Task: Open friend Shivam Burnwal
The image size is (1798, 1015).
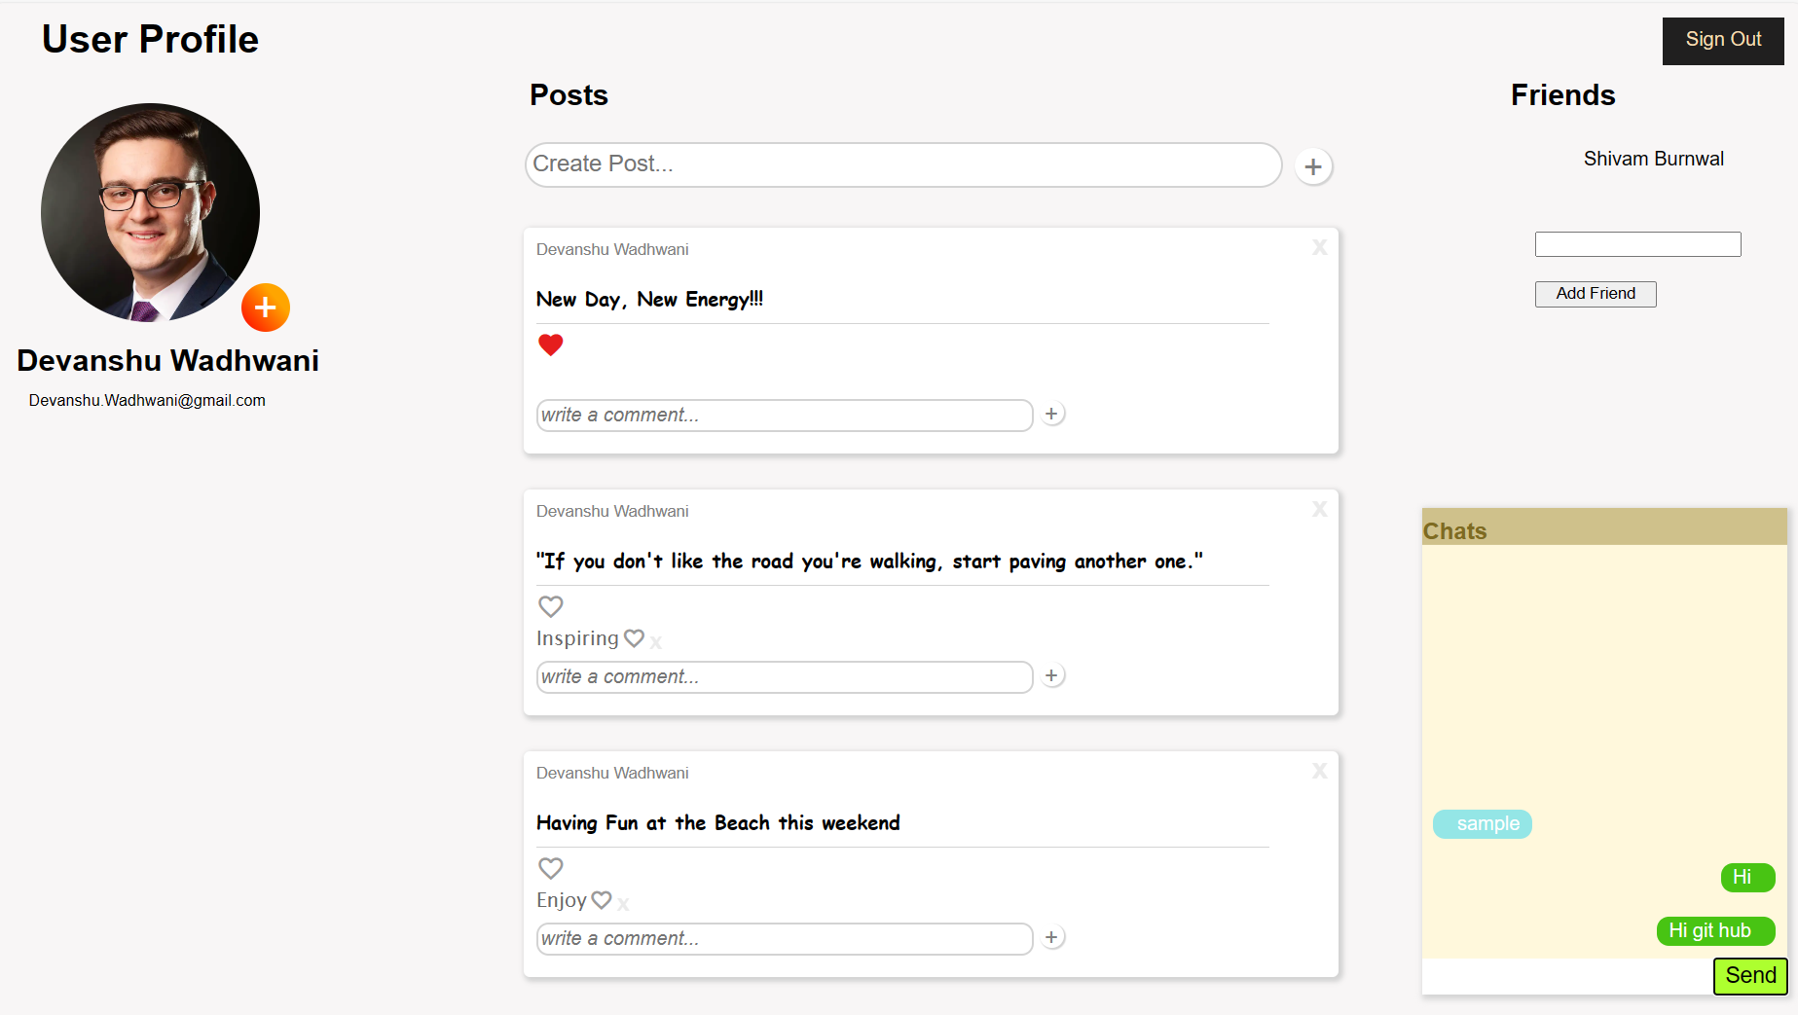Action: click(1653, 159)
